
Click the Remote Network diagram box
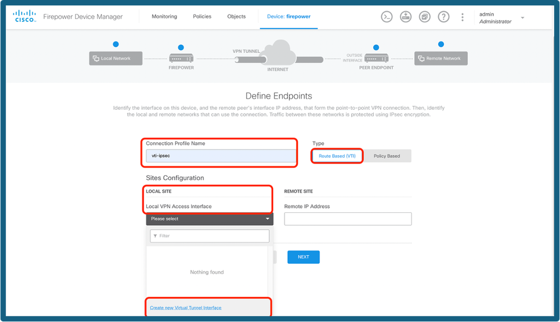[x=440, y=58]
